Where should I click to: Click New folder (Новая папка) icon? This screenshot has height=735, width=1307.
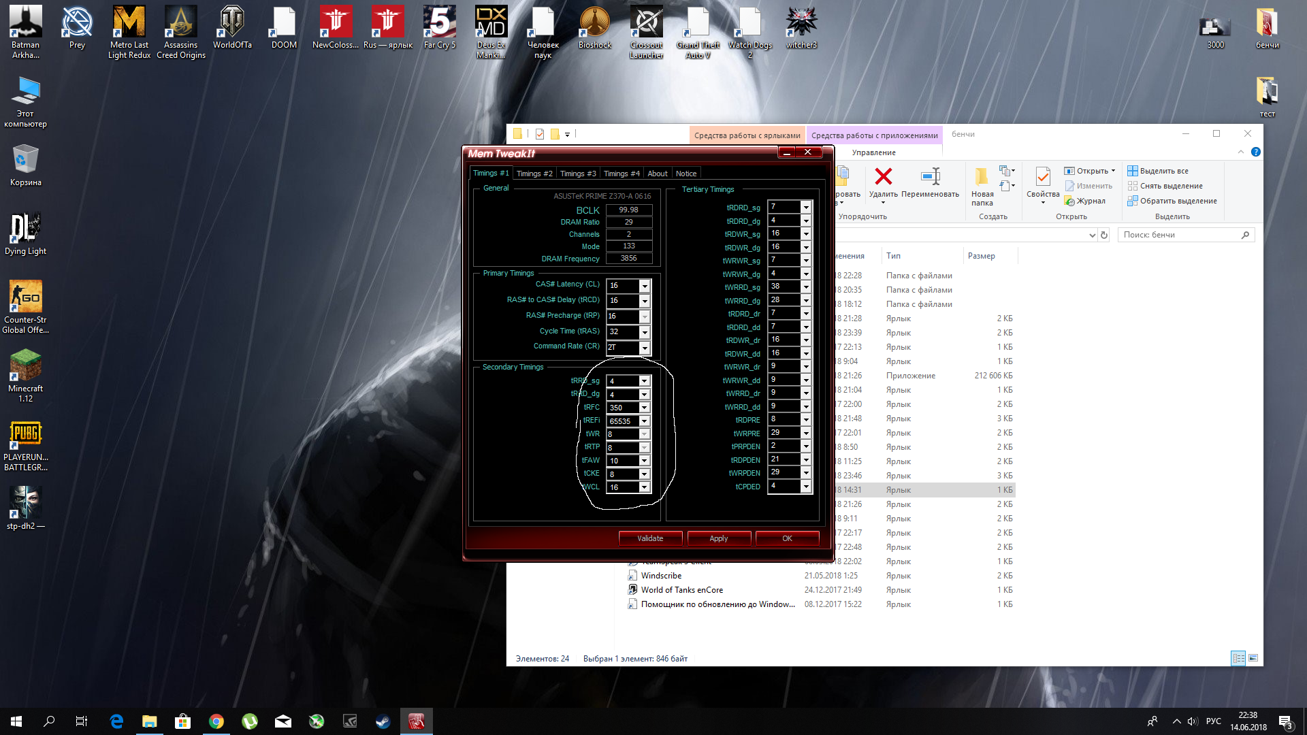click(982, 178)
